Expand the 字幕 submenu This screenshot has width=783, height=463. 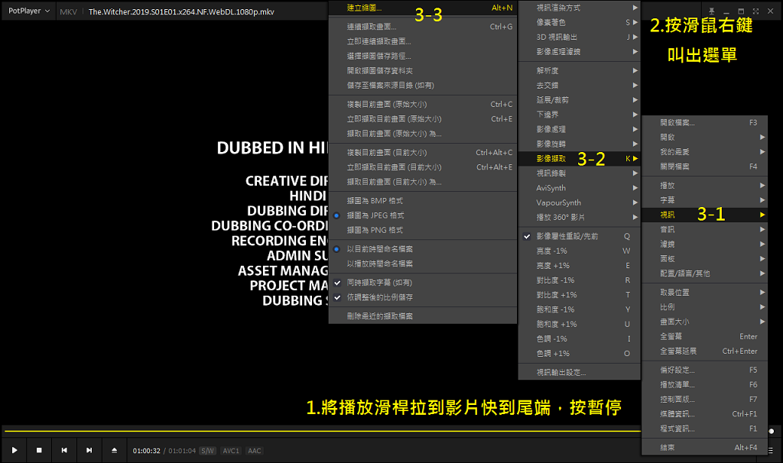click(x=704, y=200)
